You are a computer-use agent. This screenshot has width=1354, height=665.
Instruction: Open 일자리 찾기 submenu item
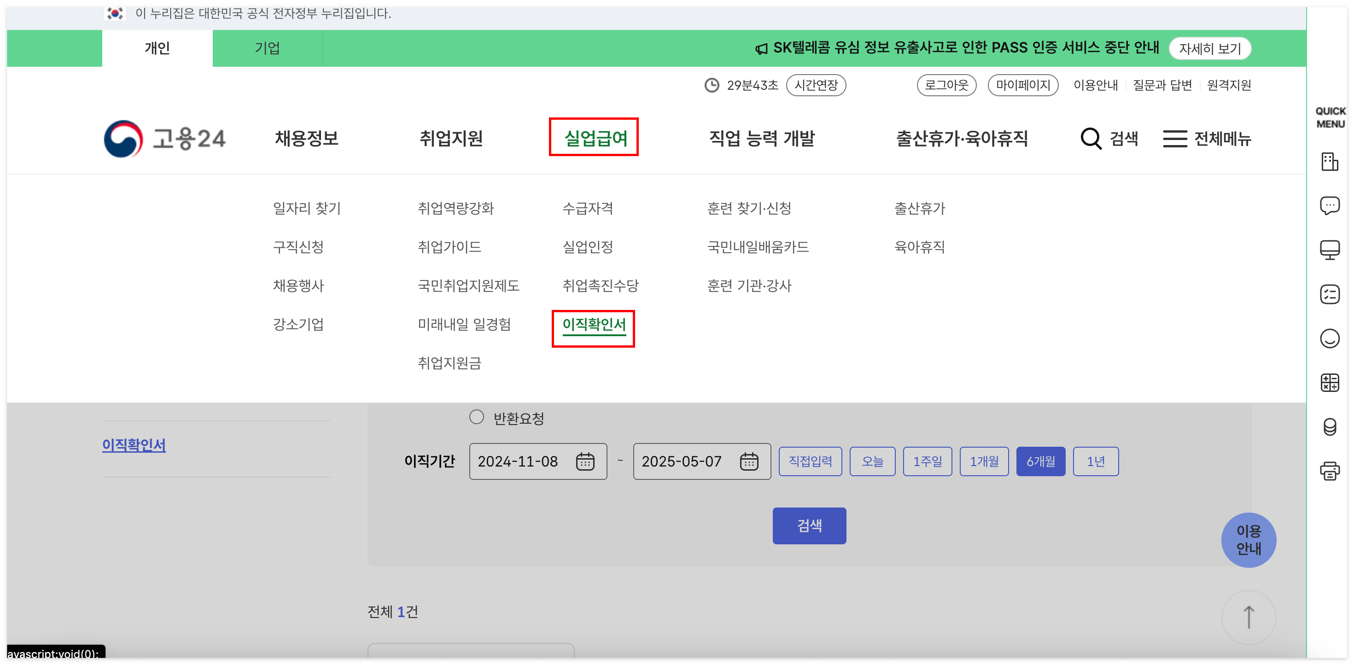pos(307,209)
